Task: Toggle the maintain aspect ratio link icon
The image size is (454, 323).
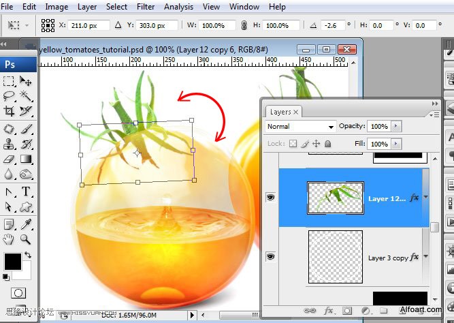Action: (244, 25)
